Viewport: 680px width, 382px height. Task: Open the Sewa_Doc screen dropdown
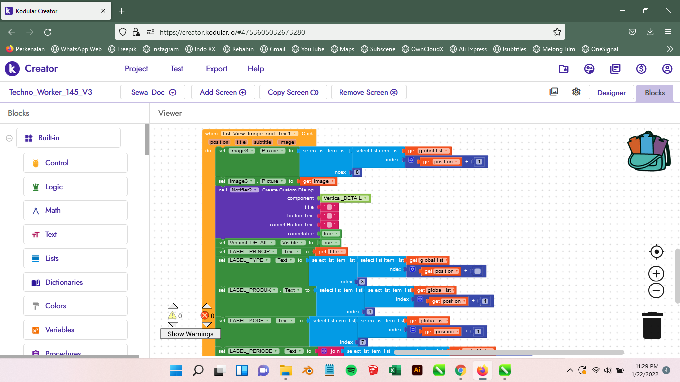click(153, 92)
